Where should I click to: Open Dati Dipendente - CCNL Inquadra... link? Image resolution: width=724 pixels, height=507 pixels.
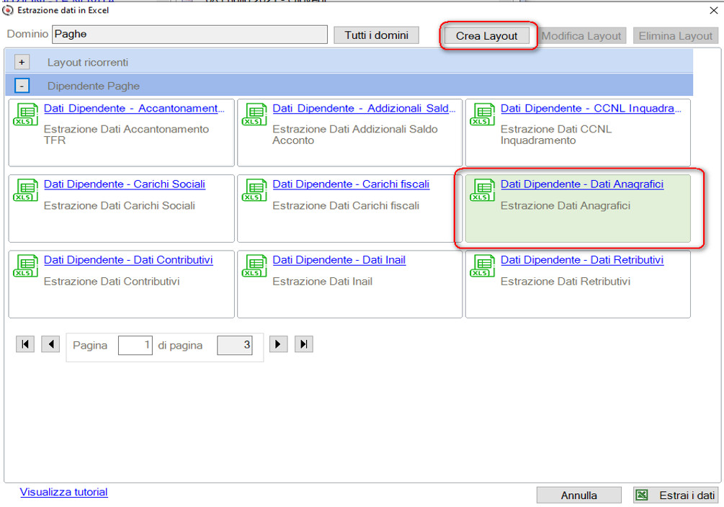tap(591, 109)
